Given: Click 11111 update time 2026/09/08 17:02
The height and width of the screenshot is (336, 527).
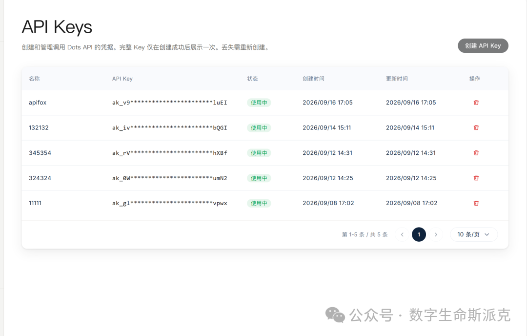Looking at the screenshot, I should tap(412, 203).
